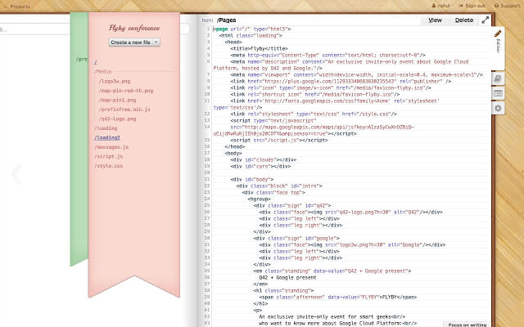Screen dimensions: 524x327
Task: Click Focus on writing button
Action: (468, 325)
